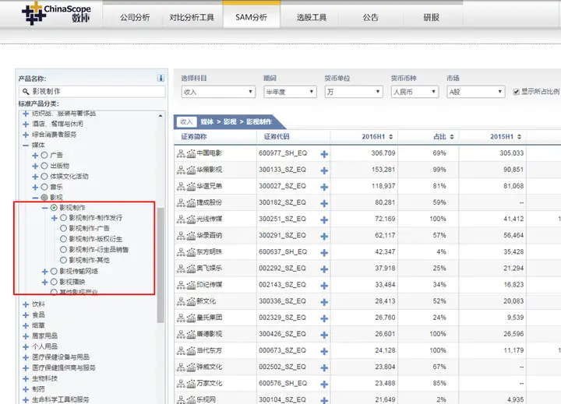Screen dimensions: 561x404
Task: Click chart icon for 东方明珠 row
Action: (x=191, y=252)
